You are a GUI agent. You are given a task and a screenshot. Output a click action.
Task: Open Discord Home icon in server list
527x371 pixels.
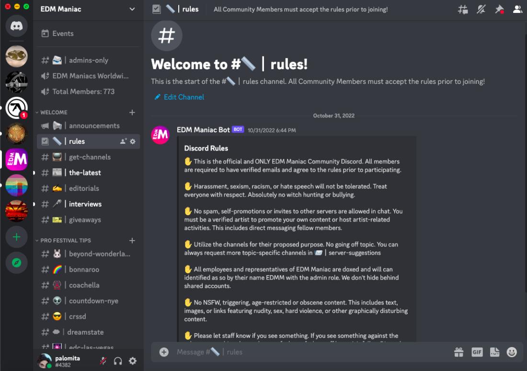(x=16, y=25)
